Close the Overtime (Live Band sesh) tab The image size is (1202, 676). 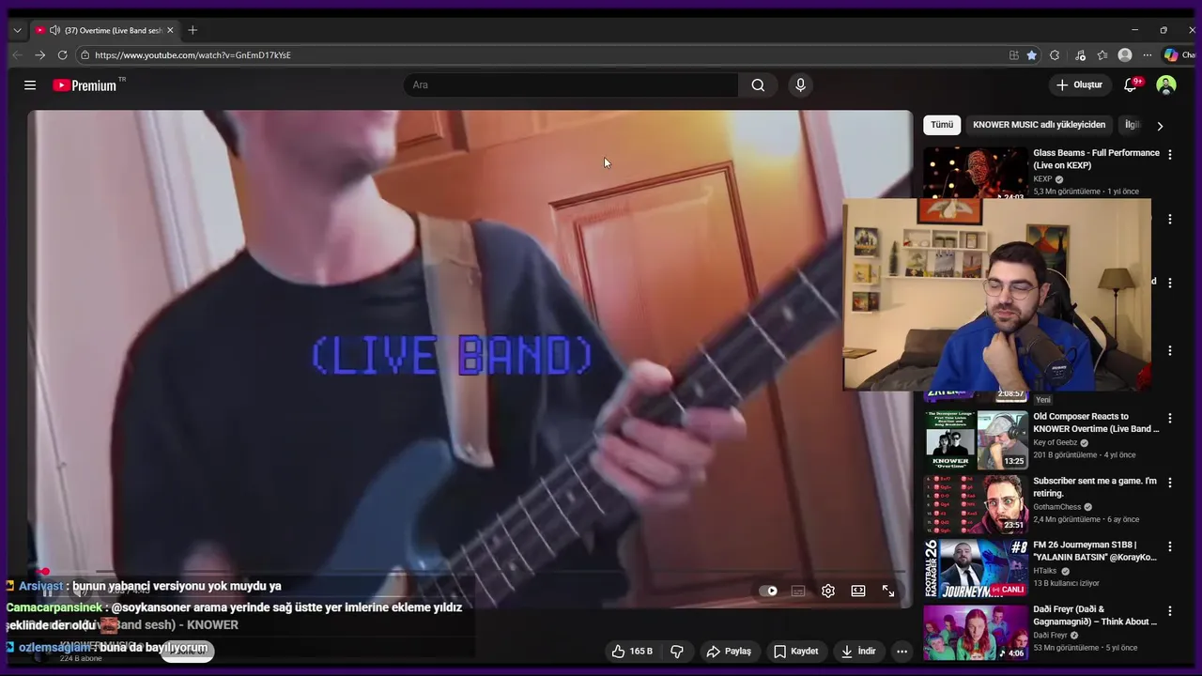click(x=170, y=30)
